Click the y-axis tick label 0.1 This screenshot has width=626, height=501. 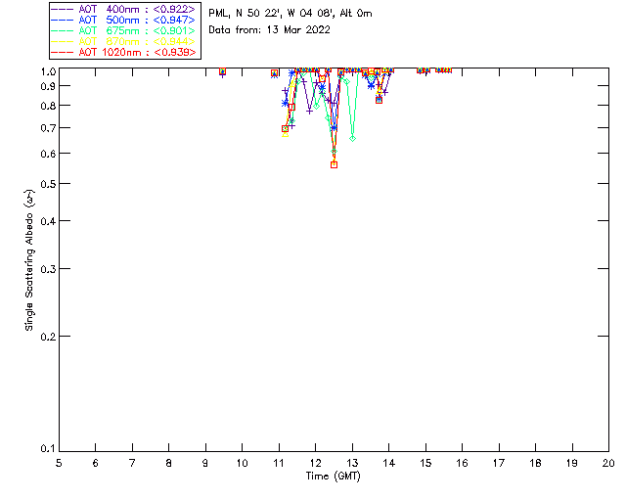[x=48, y=449]
